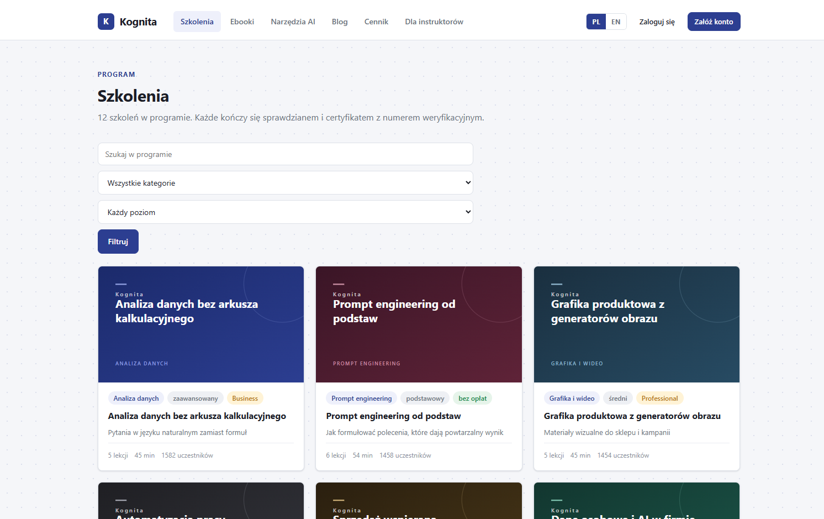Image resolution: width=824 pixels, height=519 pixels.
Task: Open the Kognita home link text
Action: tap(138, 22)
